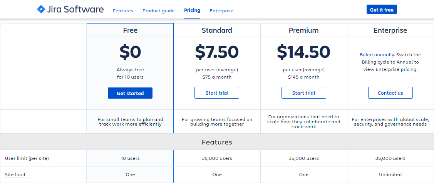Select the Premium plan column heading

304,30
